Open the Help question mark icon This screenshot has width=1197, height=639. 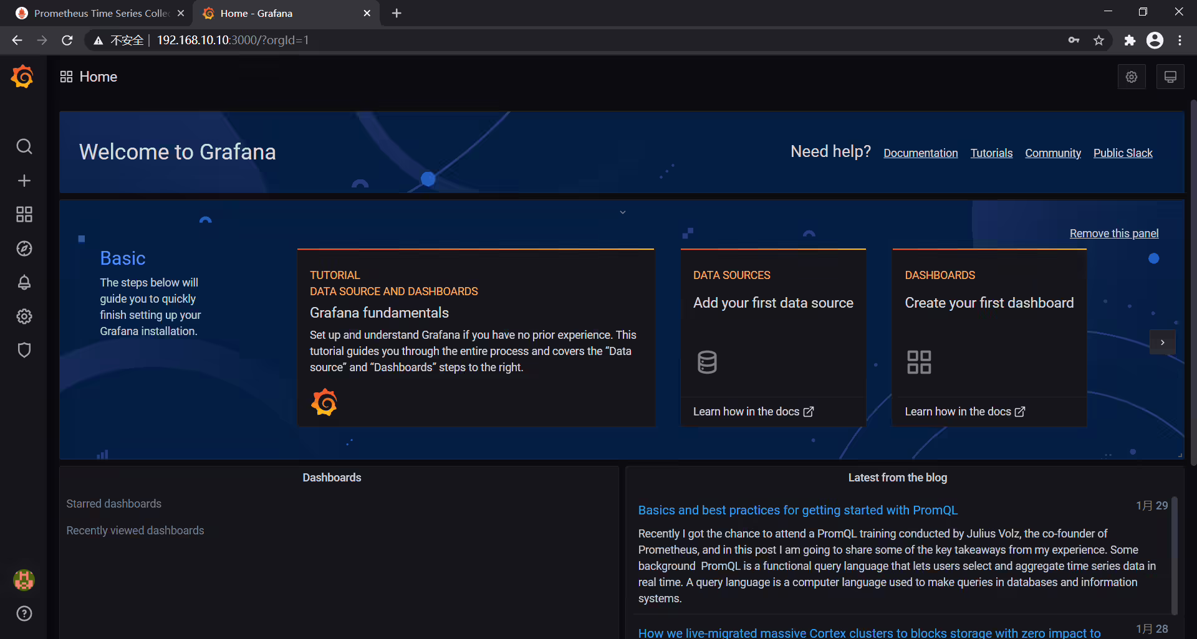pos(24,613)
